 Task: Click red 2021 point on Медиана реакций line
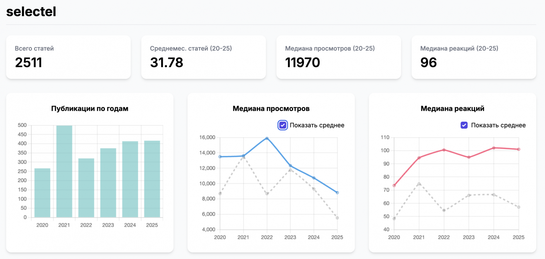tap(419, 158)
